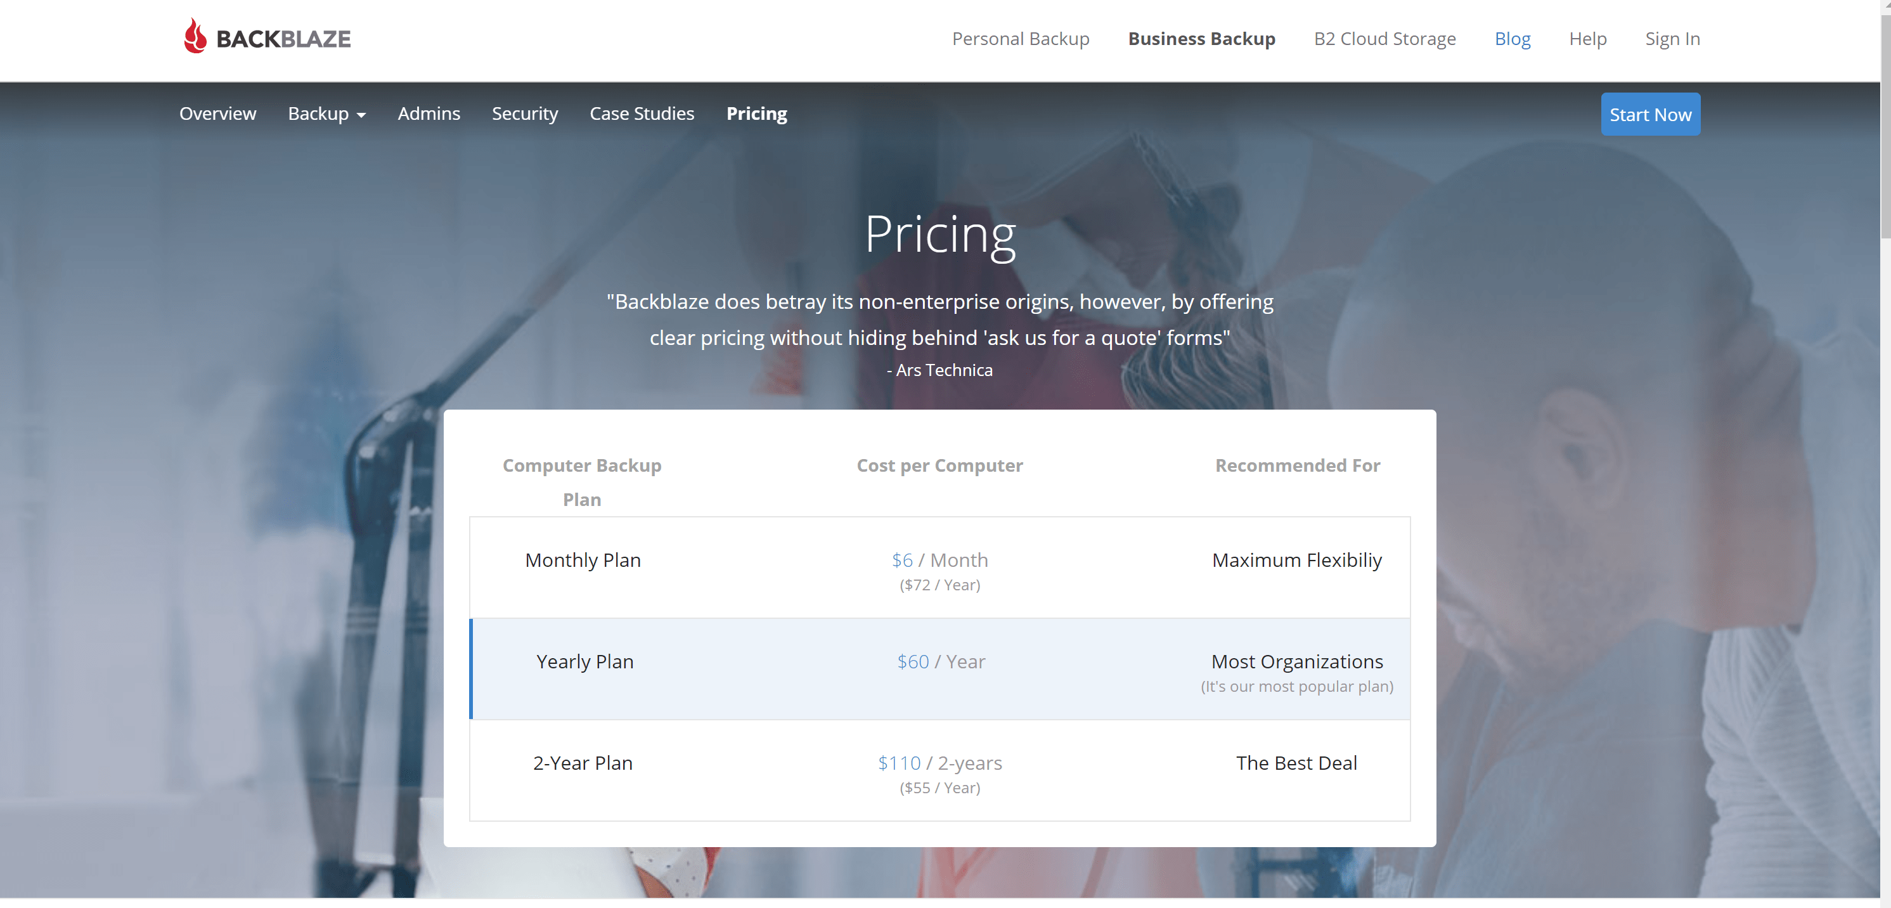Click the $6 / Month price
Image resolution: width=1891 pixels, height=908 pixels.
coord(939,560)
